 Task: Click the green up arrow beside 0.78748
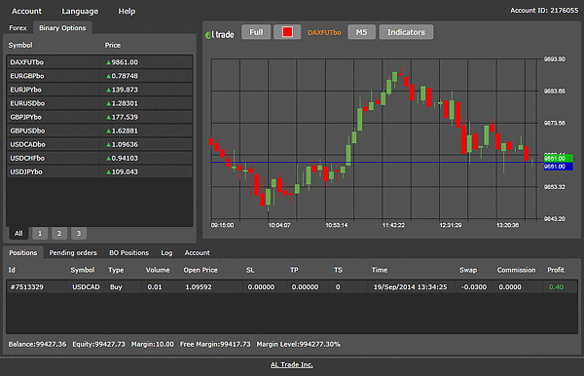(108, 76)
